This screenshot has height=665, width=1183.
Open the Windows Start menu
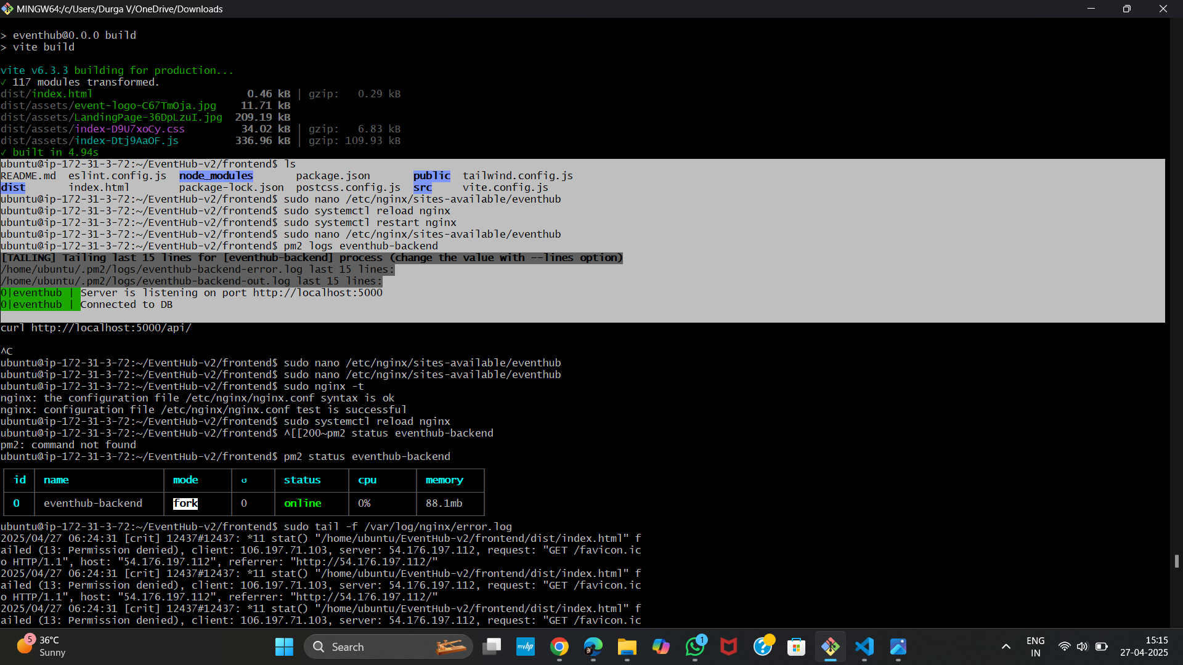click(284, 647)
